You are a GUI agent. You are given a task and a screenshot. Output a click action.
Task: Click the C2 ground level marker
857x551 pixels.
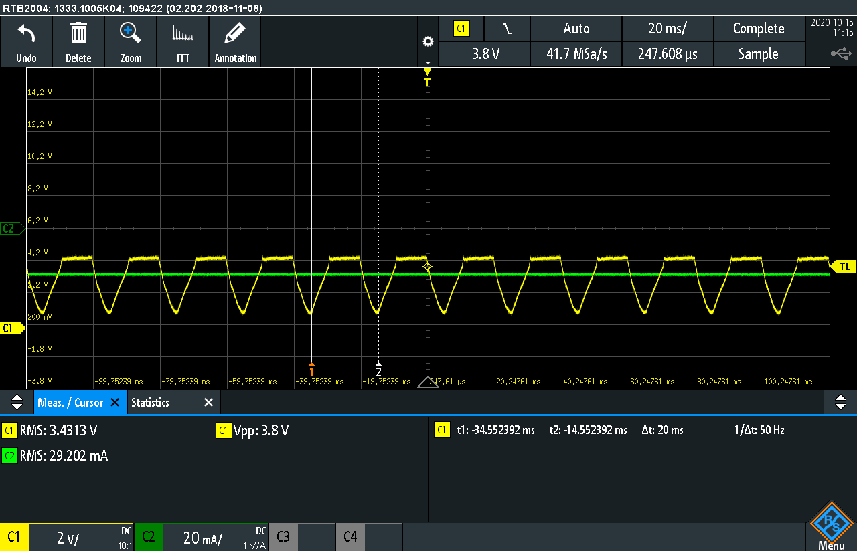(x=12, y=229)
